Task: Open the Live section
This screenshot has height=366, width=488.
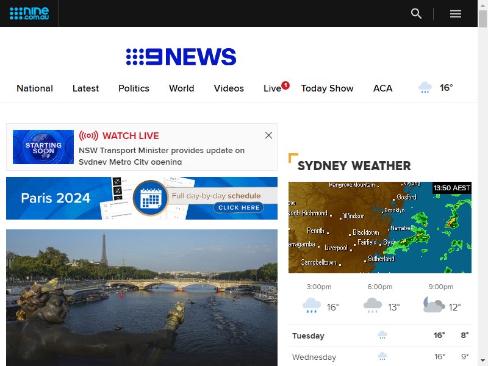Action: coord(272,88)
